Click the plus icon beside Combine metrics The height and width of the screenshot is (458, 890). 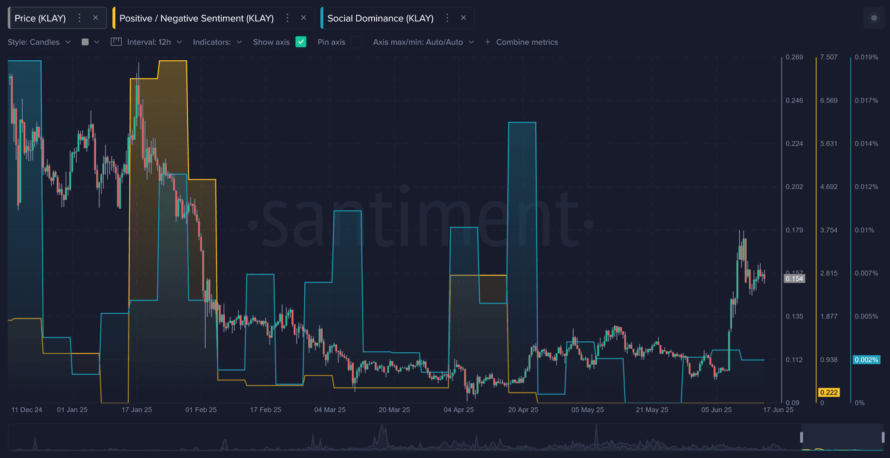(x=487, y=42)
